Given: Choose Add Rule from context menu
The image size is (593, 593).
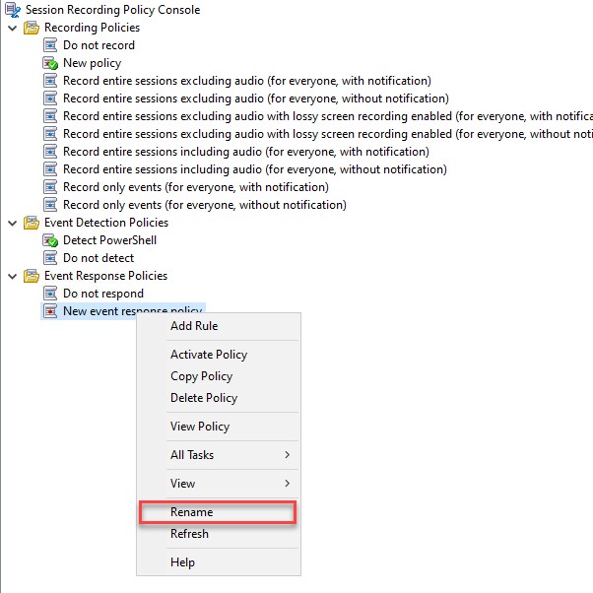Looking at the screenshot, I should [x=219, y=326].
